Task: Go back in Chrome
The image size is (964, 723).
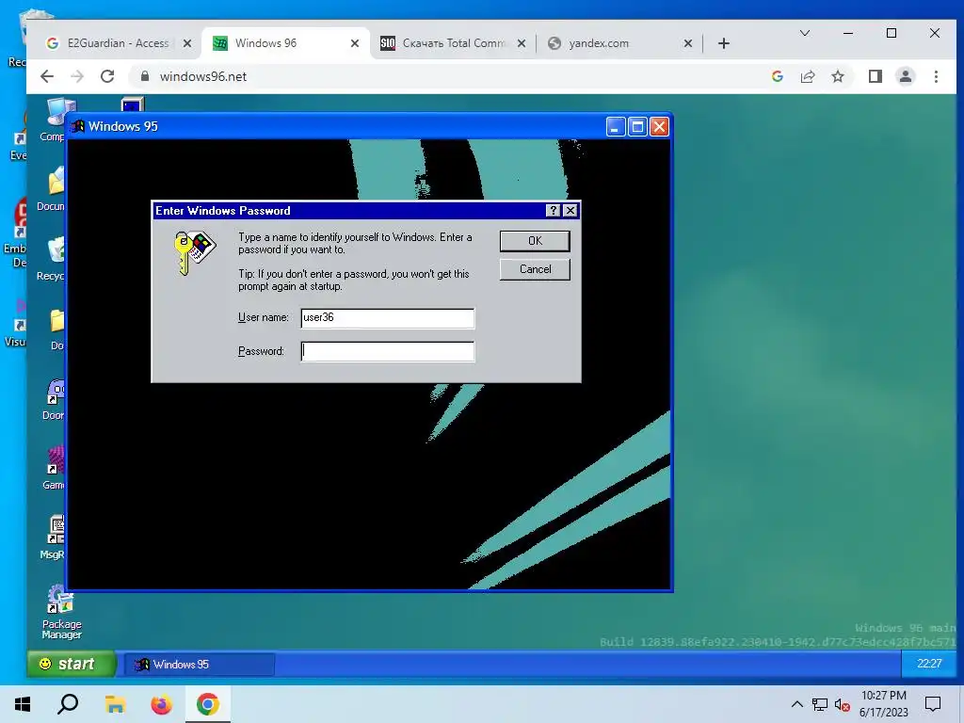Action: click(47, 76)
